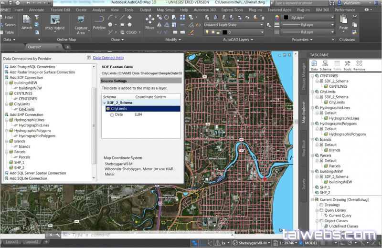The width and height of the screenshot is (382, 248).
Task: Collapse the CENTLINES node in Task Pane
Action: pyautogui.click(x=312, y=76)
